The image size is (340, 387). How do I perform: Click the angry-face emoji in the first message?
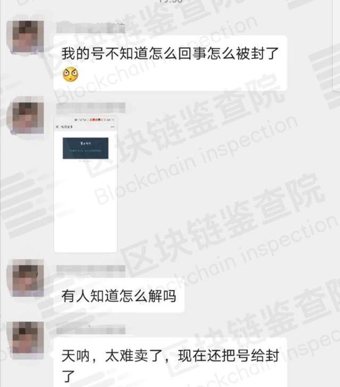click(x=70, y=74)
